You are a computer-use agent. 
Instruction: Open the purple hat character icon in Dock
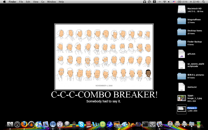click(138, 125)
